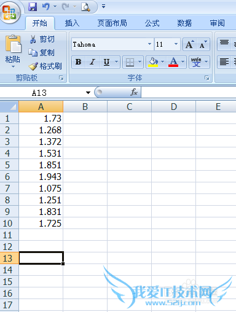236x312 pixels.
Task: Open print preview from quick access
Action: [85, 7]
